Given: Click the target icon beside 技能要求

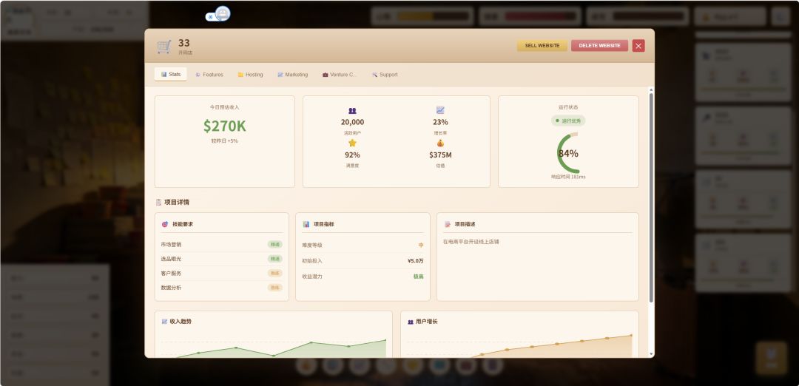Looking at the screenshot, I should 164,224.
